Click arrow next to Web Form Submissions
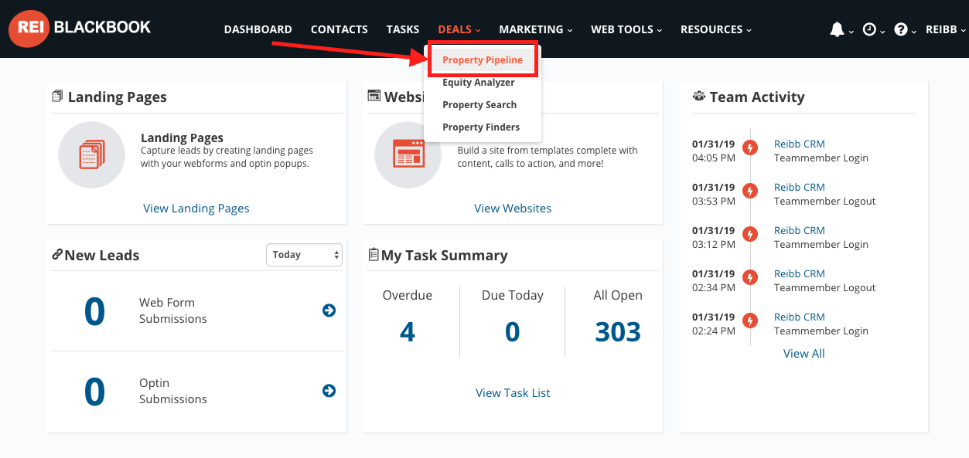The image size is (969, 458). coord(329,310)
